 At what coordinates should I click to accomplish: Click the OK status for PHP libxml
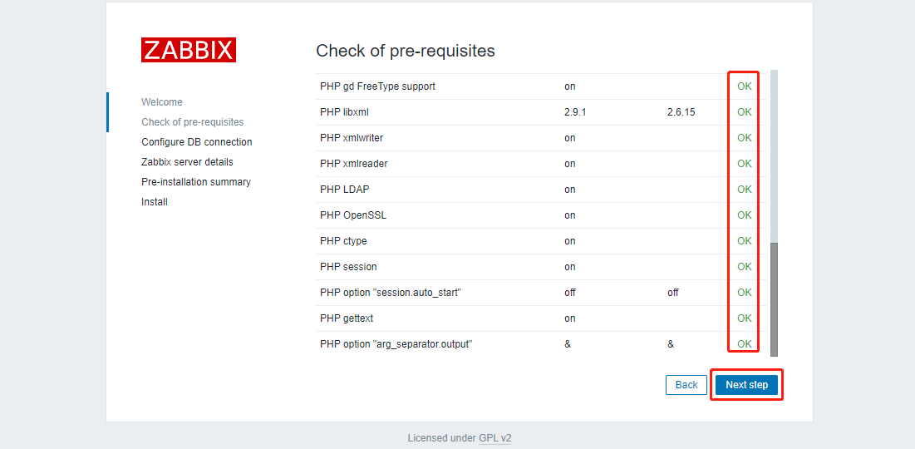(x=745, y=112)
